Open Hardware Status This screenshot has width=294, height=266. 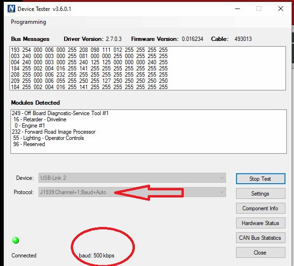[x=260, y=223]
